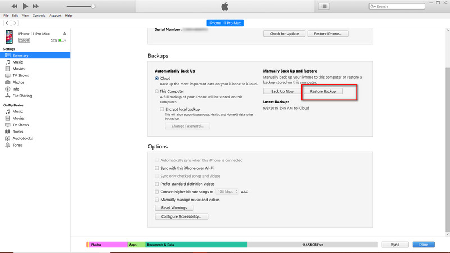Select File Sharing in the sidebar

click(22, 96)
